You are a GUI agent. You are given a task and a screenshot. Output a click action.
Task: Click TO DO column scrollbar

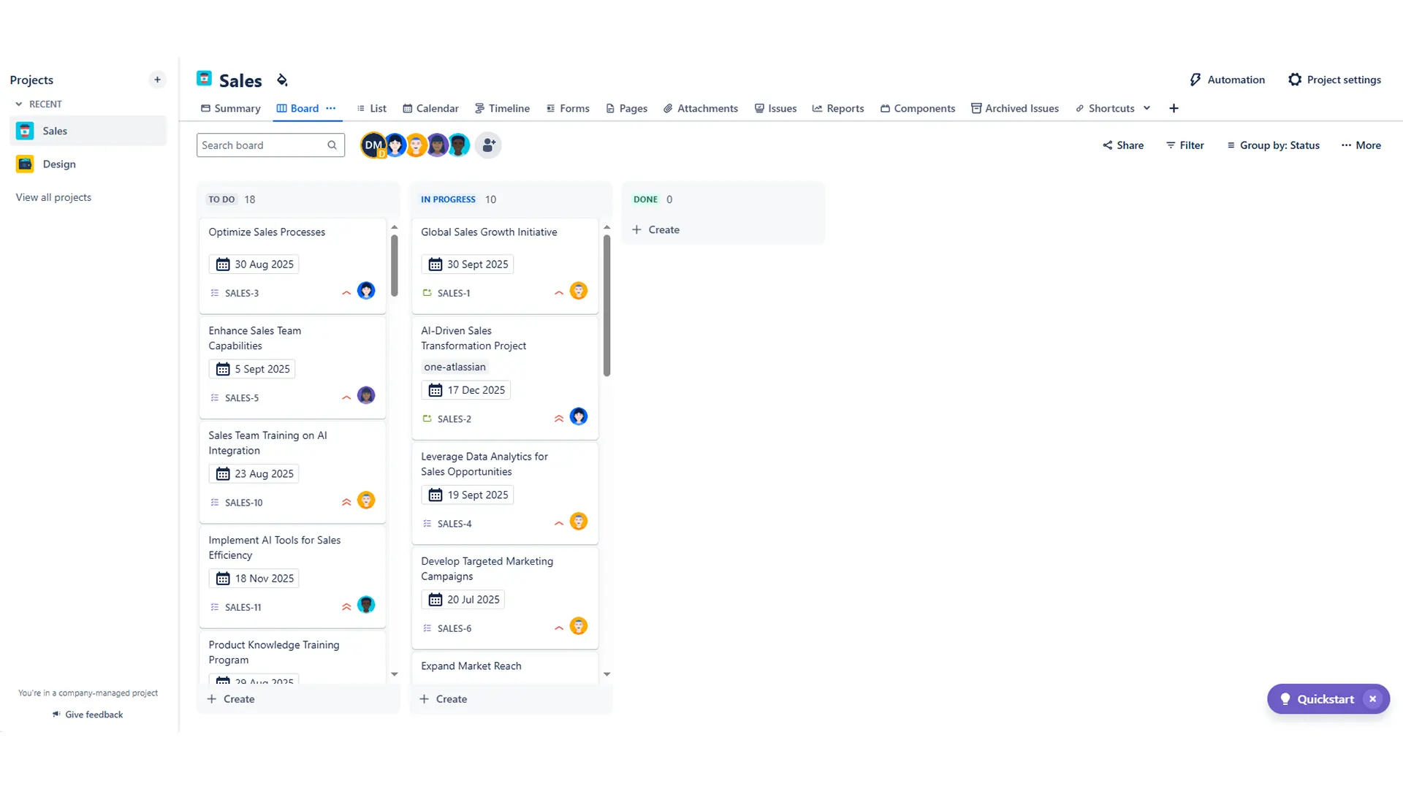point(395,266)
